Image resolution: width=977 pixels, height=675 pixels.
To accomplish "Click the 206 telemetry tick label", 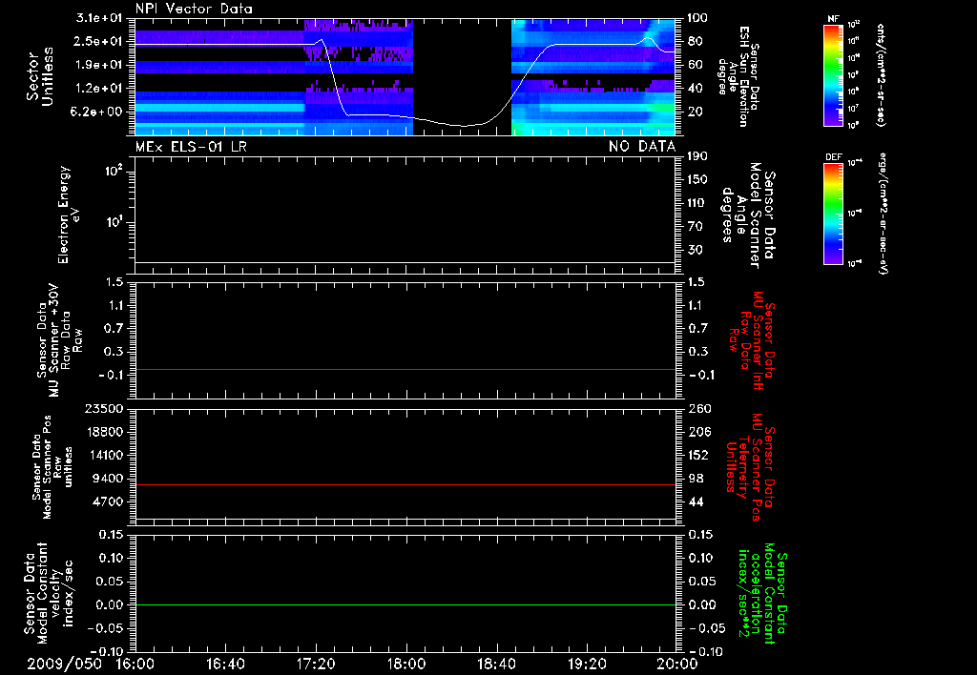I will (x=697, y=432).
